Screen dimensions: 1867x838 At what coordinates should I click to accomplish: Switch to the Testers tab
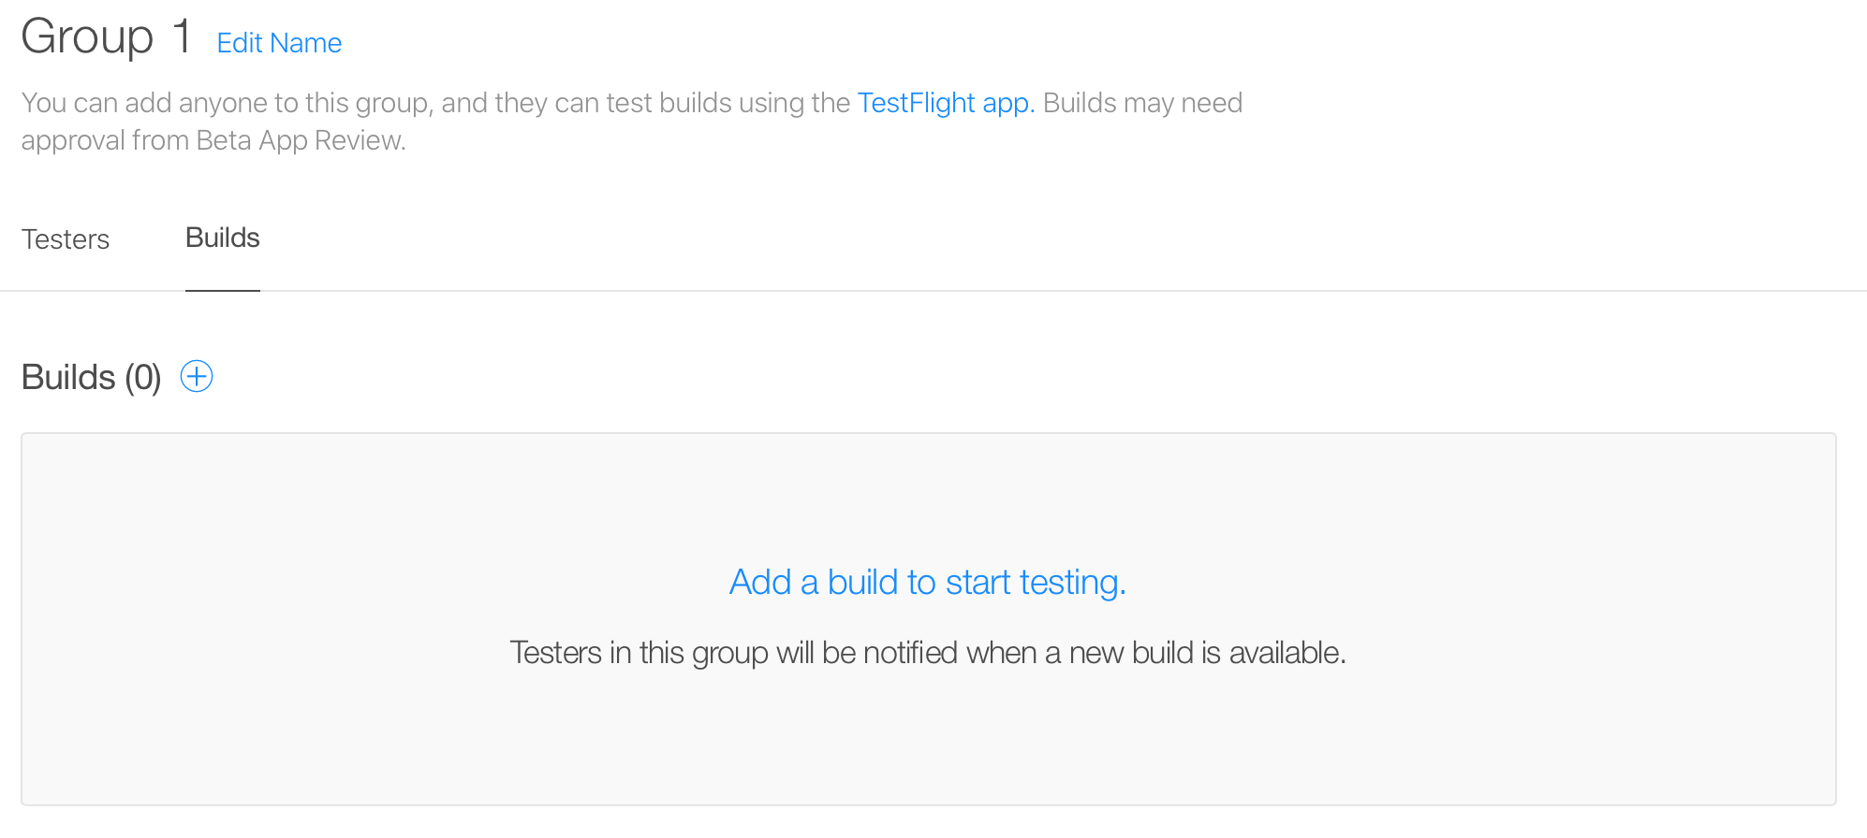point(66,239)
